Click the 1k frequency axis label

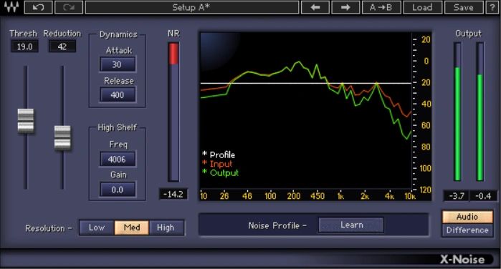pos(340,196)
